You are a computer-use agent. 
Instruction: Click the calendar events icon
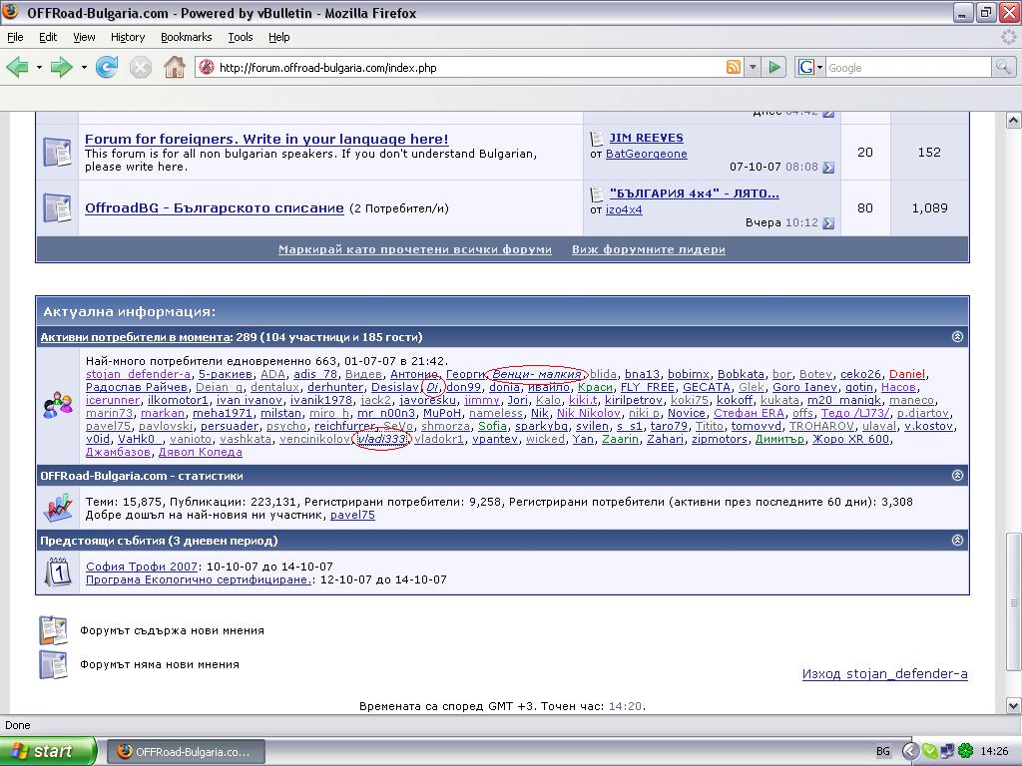coord(57,572)
